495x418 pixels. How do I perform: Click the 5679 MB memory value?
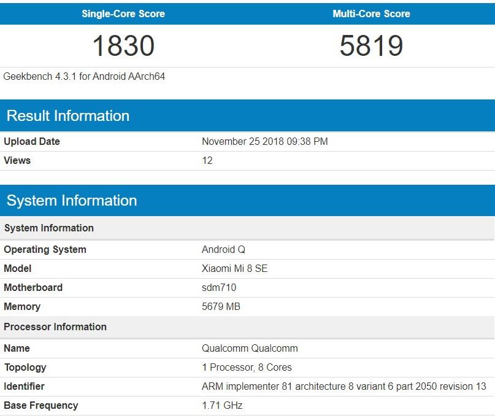click(221, 306)
